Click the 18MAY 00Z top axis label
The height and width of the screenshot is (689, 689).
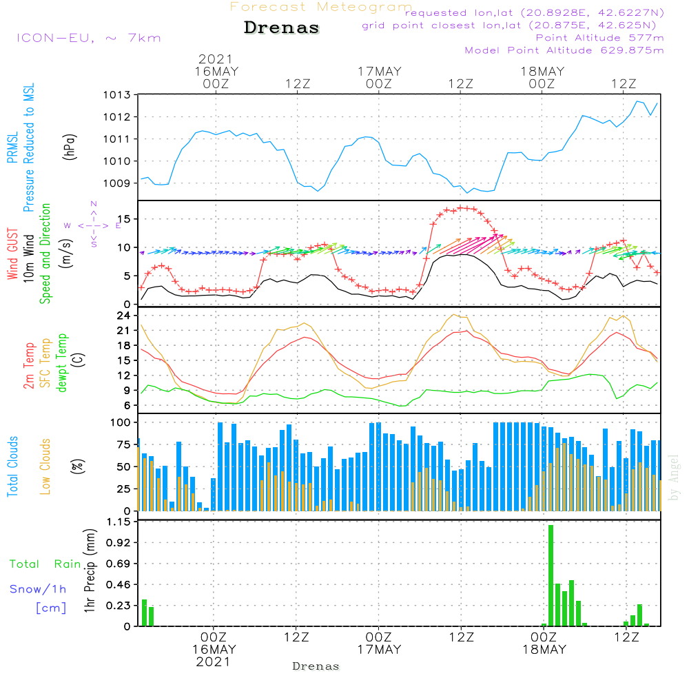click(542, 77)
